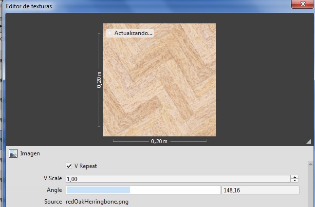
Task: Click the Imagen section picture icon
Action: point(13,153)
